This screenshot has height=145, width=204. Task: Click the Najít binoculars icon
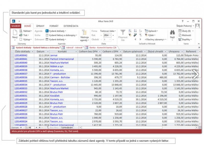(172, 33)
